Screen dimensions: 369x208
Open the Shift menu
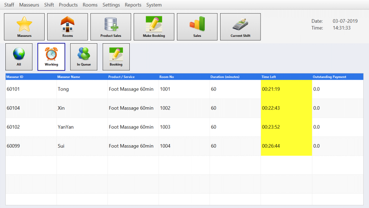[x=49, y=5]
